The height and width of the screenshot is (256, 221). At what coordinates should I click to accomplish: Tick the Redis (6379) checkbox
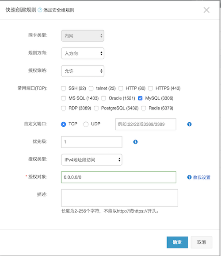143,108
